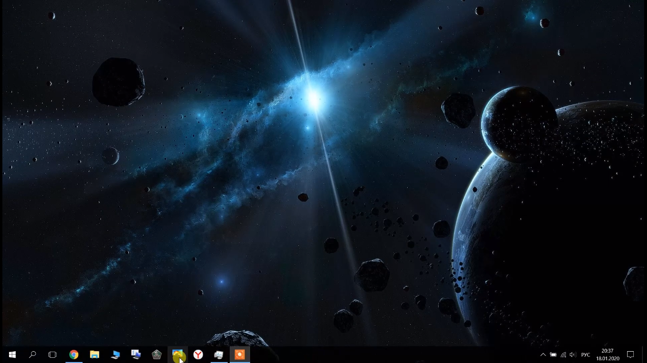Open File Explorer folder icon
This screenshot has width=647, height=363.
(94, 354)
